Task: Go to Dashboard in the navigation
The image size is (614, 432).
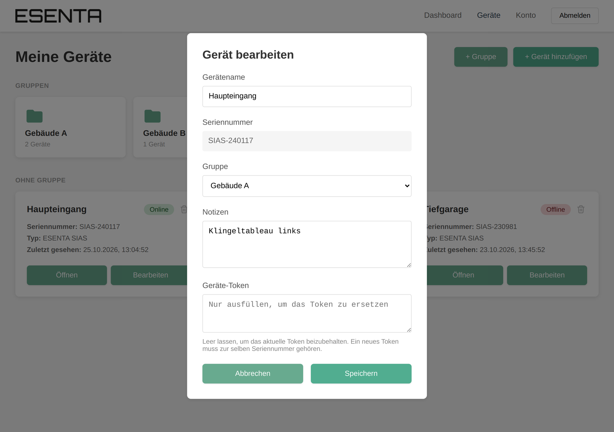Action: (x=443, y=15)
